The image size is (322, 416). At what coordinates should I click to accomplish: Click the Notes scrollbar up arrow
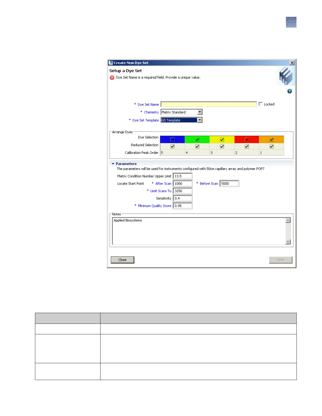(x=288, y=220)
